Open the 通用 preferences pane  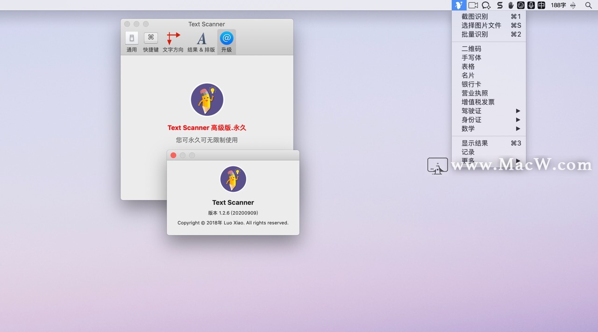131,41
